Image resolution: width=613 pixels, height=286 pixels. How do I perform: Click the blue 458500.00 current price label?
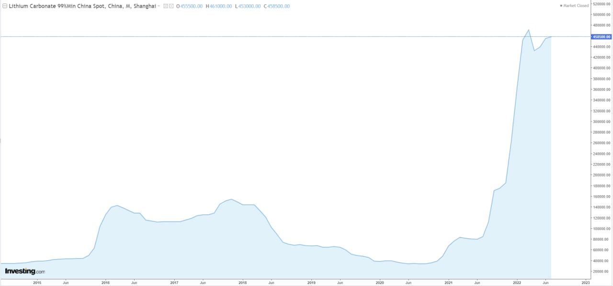[x=602, y=36]
